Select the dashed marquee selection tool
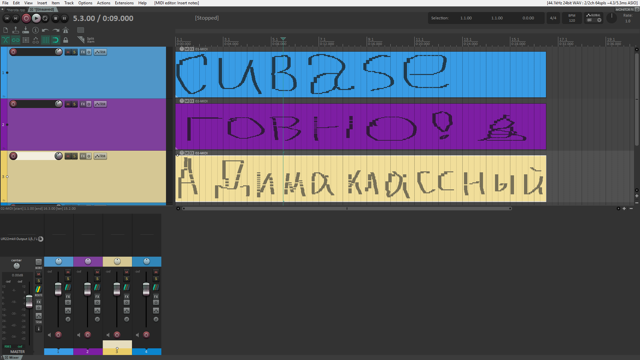640x360 pixels. pos(81,30)
